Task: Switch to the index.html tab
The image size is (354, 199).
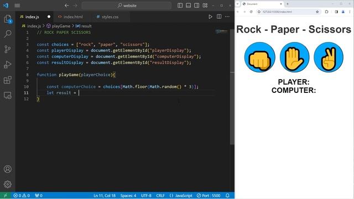Action: [72, 17]
